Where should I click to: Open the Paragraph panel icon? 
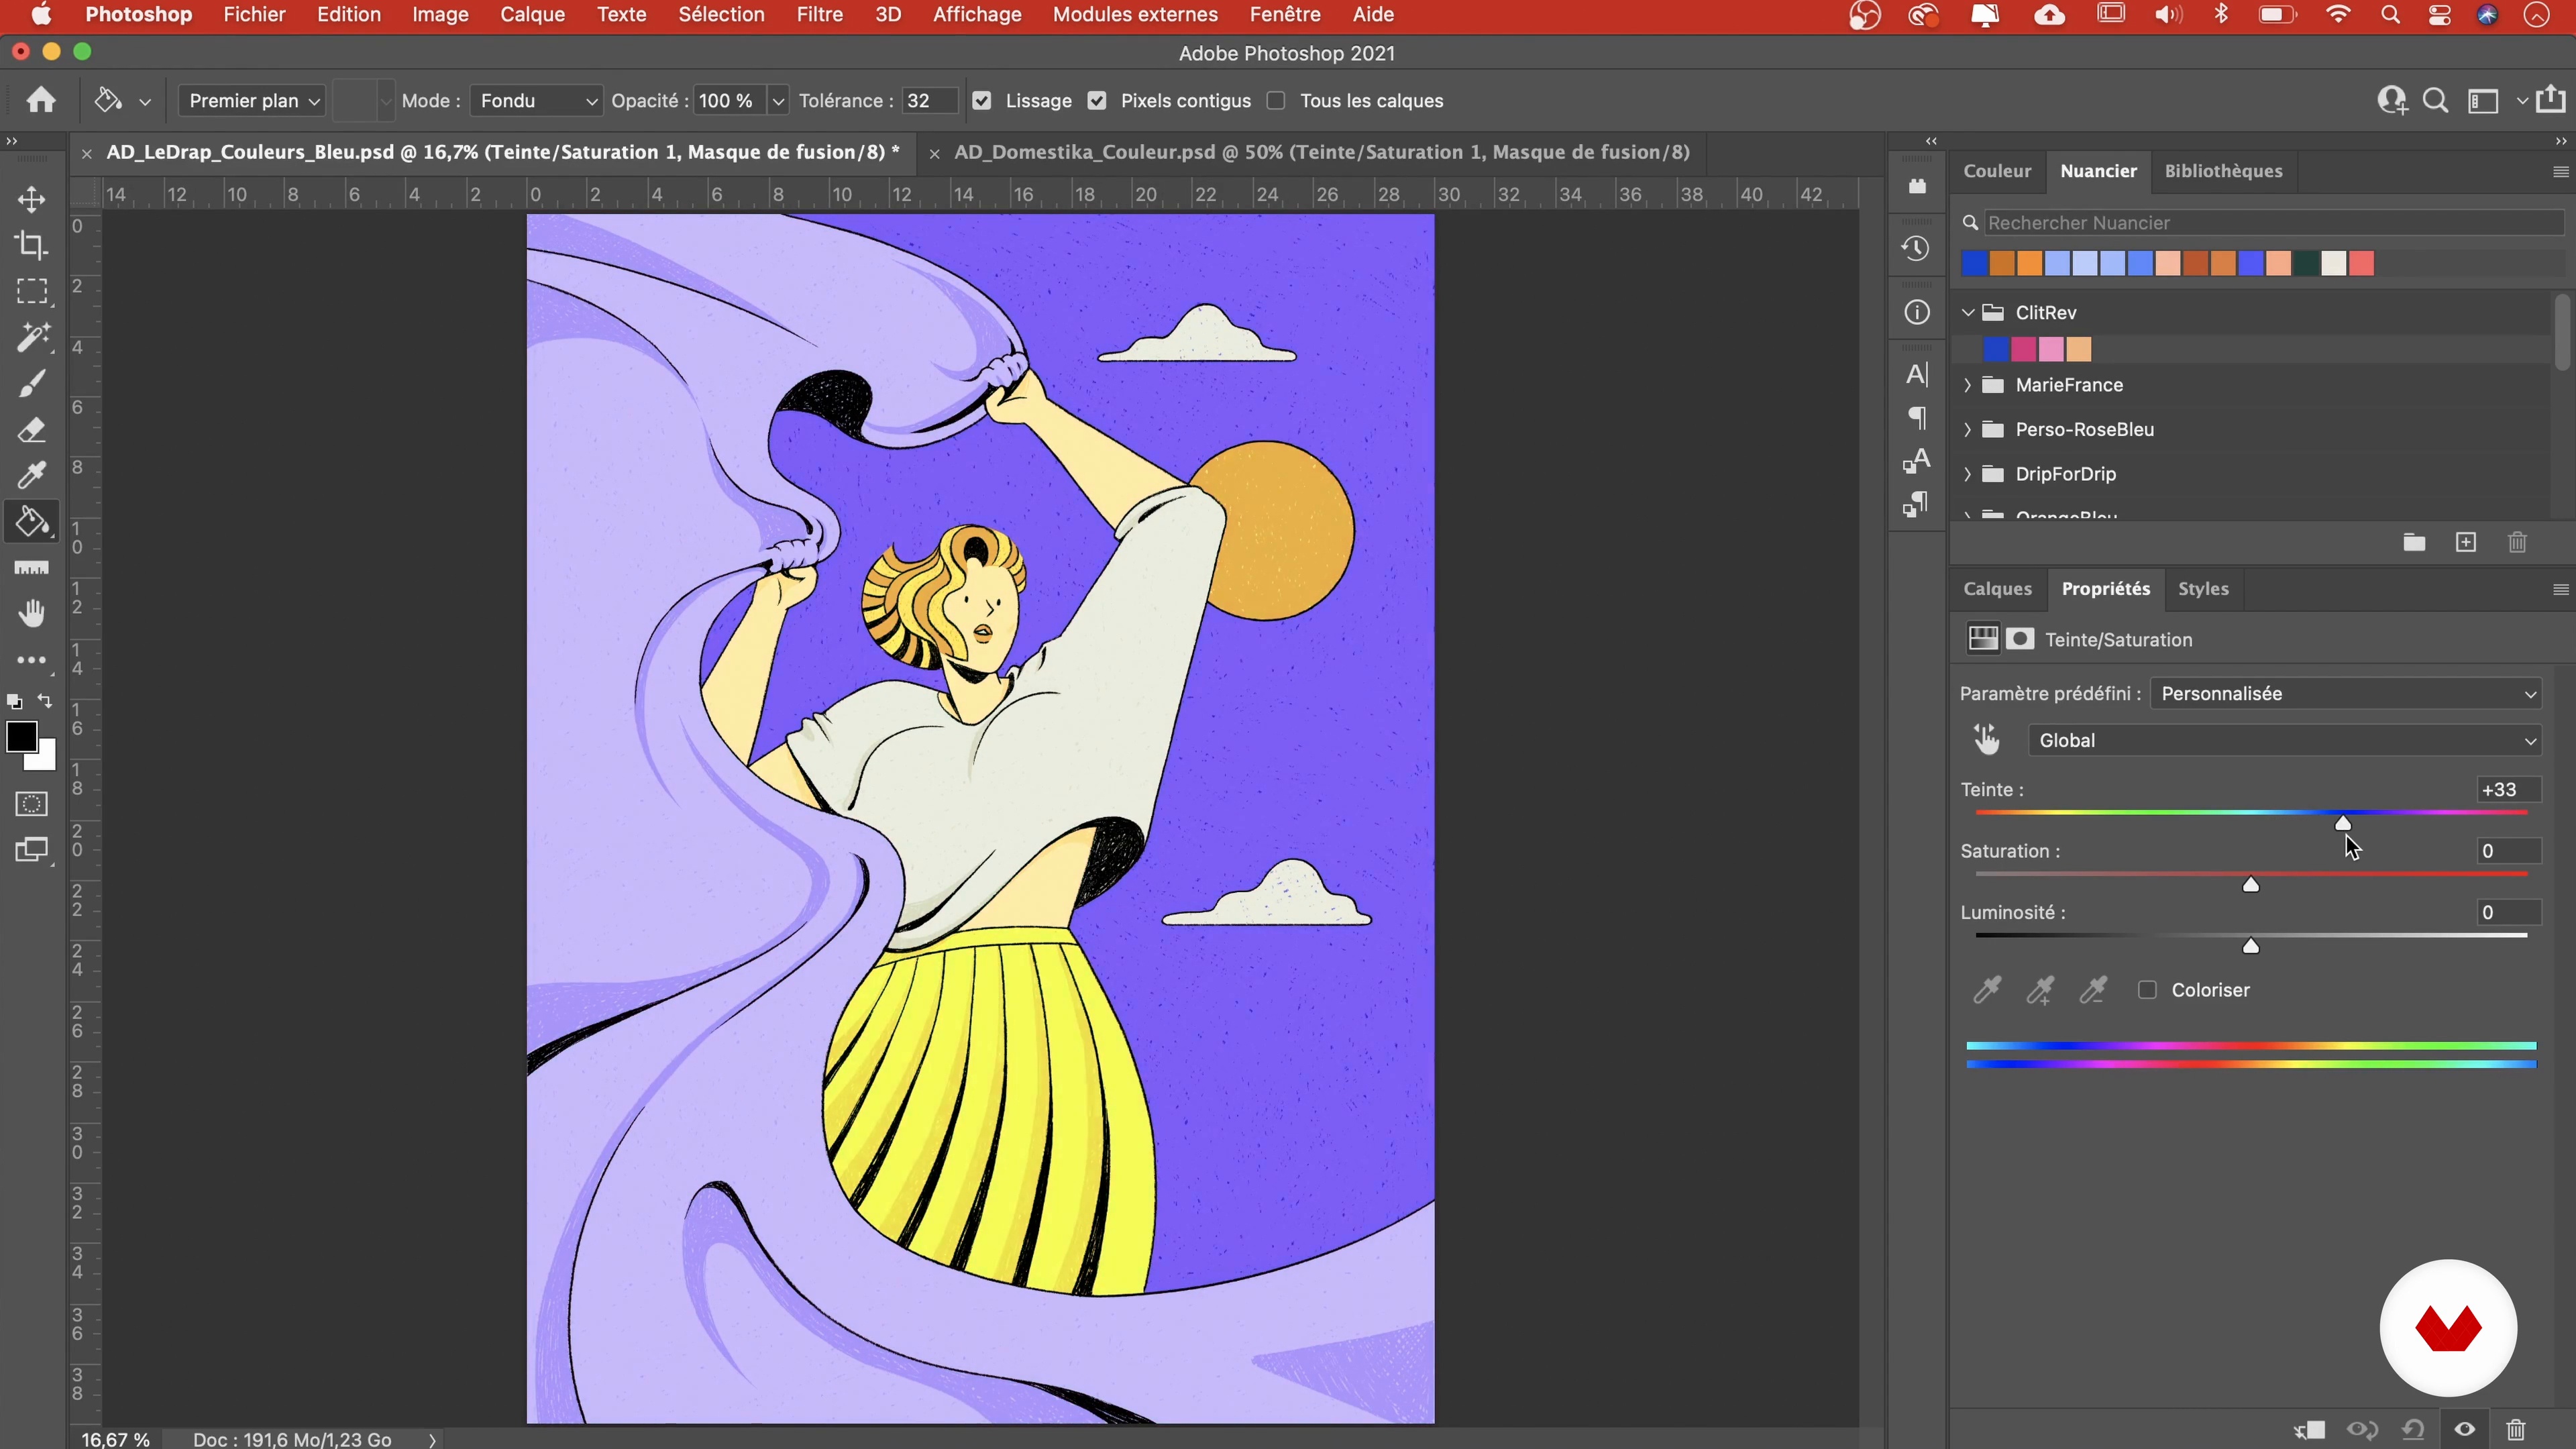point(1916,417)
